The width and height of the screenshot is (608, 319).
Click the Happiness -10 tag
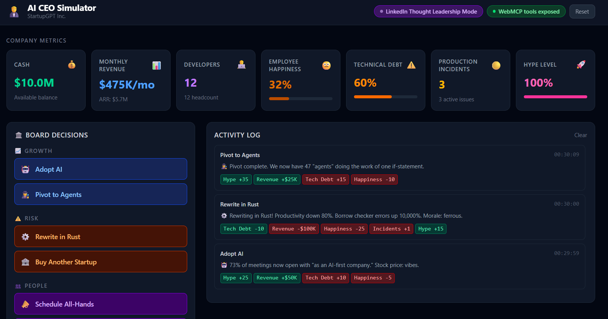click(374, 180)
